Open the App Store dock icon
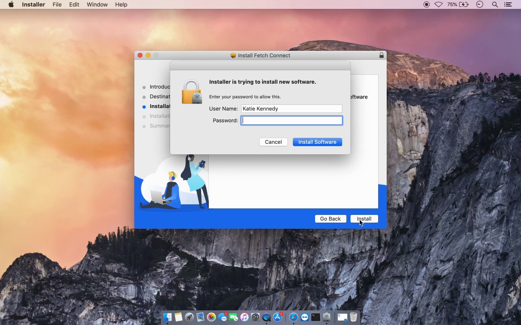521x325 pixels. (x=278, y=317)
